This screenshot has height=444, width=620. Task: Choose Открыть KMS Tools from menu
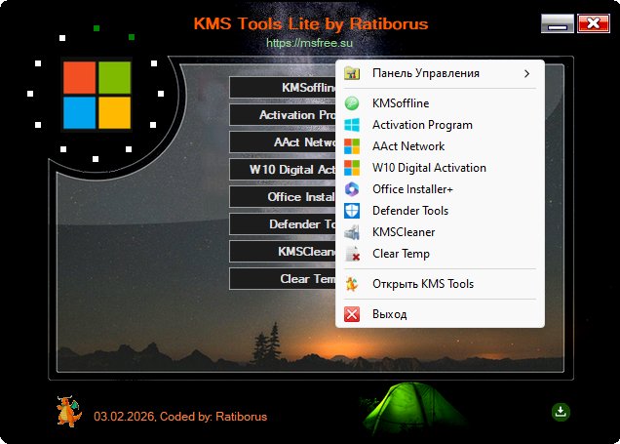click(x=423, y=284)
